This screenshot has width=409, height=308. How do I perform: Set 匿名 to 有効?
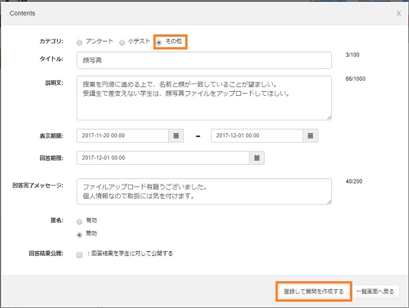pyautogui.click(x=79, y=222)
